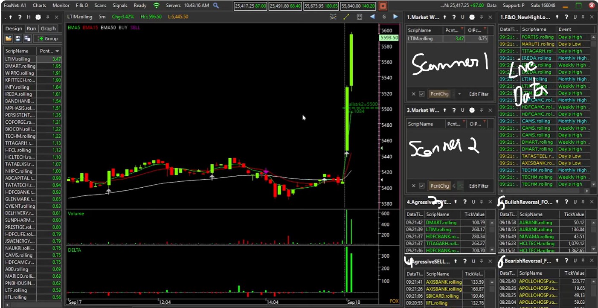Click the search magnifier icon in top bar

point(216,6)
